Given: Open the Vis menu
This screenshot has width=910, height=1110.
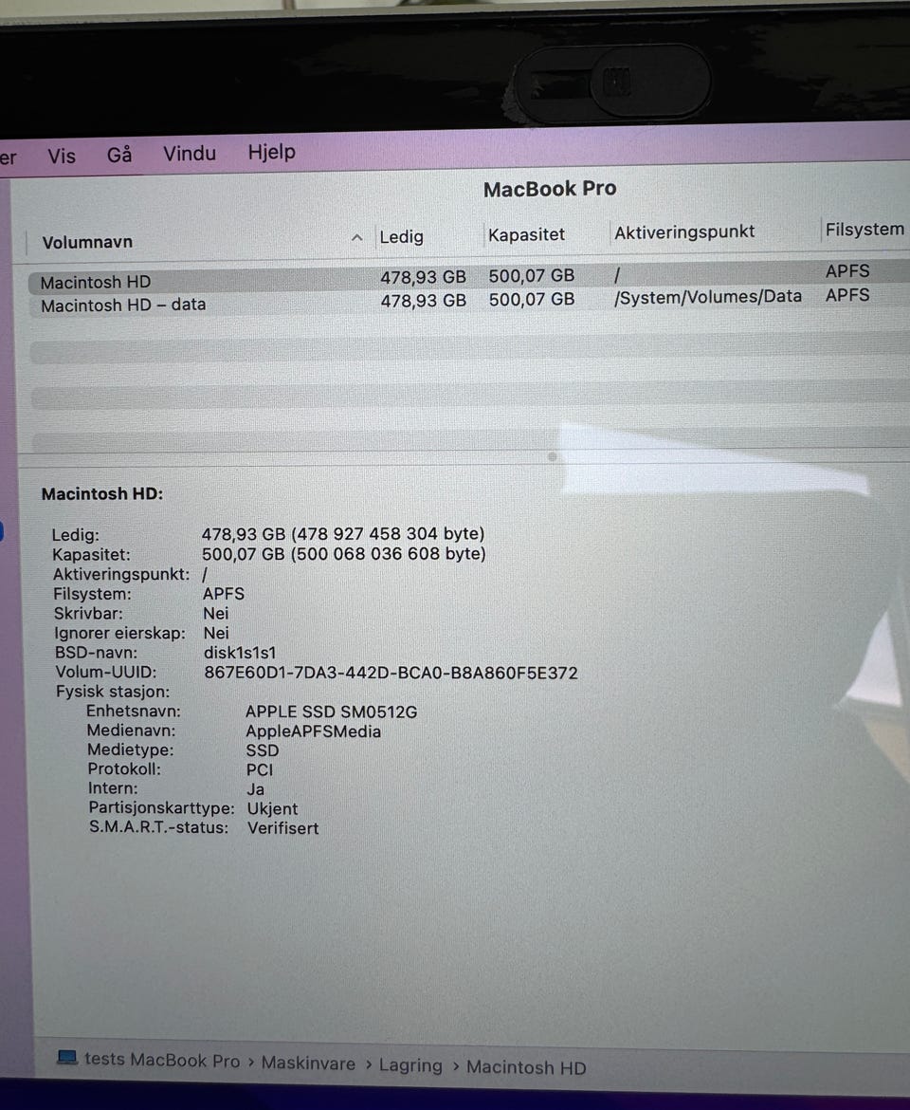Looking at the screenshot, I should click(x=62, y=156).
